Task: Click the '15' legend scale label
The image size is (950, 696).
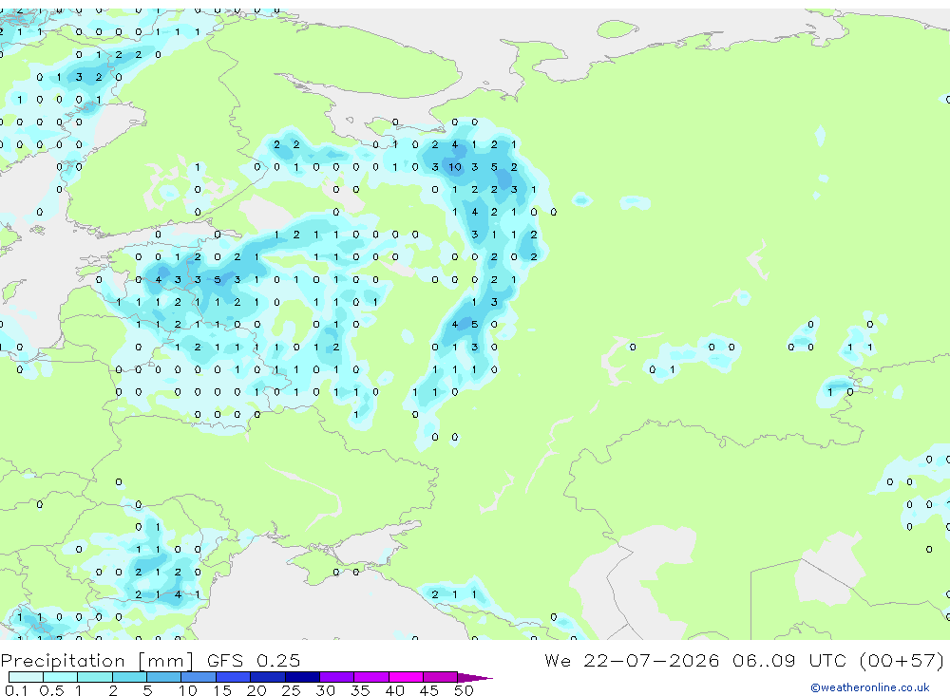Action: point(222,690)
